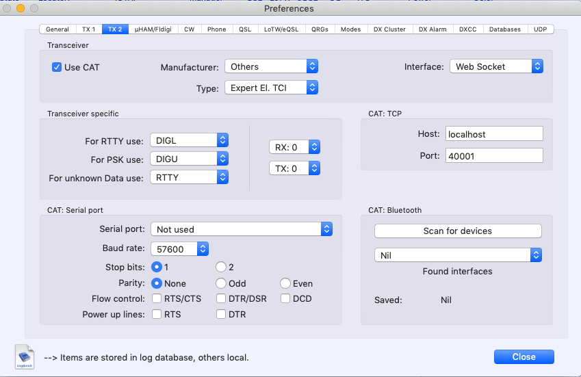Enable RTS/CTS flow control
The image size is (581, 377).
(157, 298)
